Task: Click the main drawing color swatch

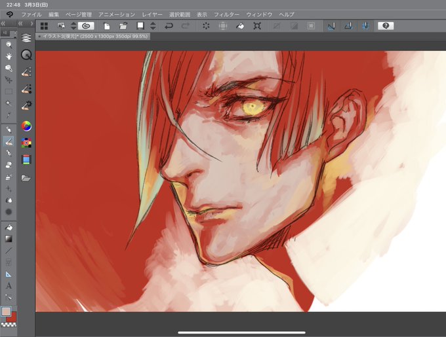Action: click(x=6, y=311)
